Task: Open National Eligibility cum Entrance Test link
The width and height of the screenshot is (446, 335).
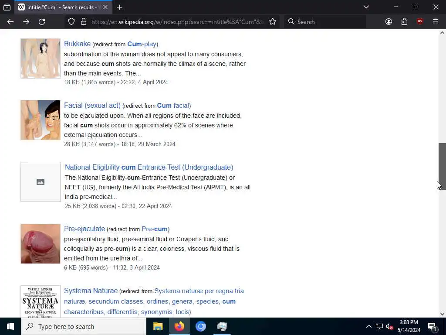Action: [x=149, y=167]
